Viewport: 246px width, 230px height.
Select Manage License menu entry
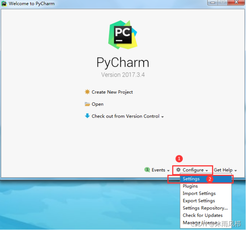pos(206,223)
